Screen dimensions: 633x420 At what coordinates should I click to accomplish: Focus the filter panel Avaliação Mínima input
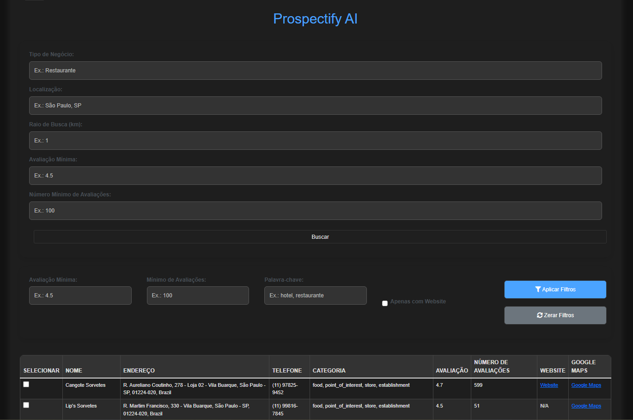[x=80, y=296]
